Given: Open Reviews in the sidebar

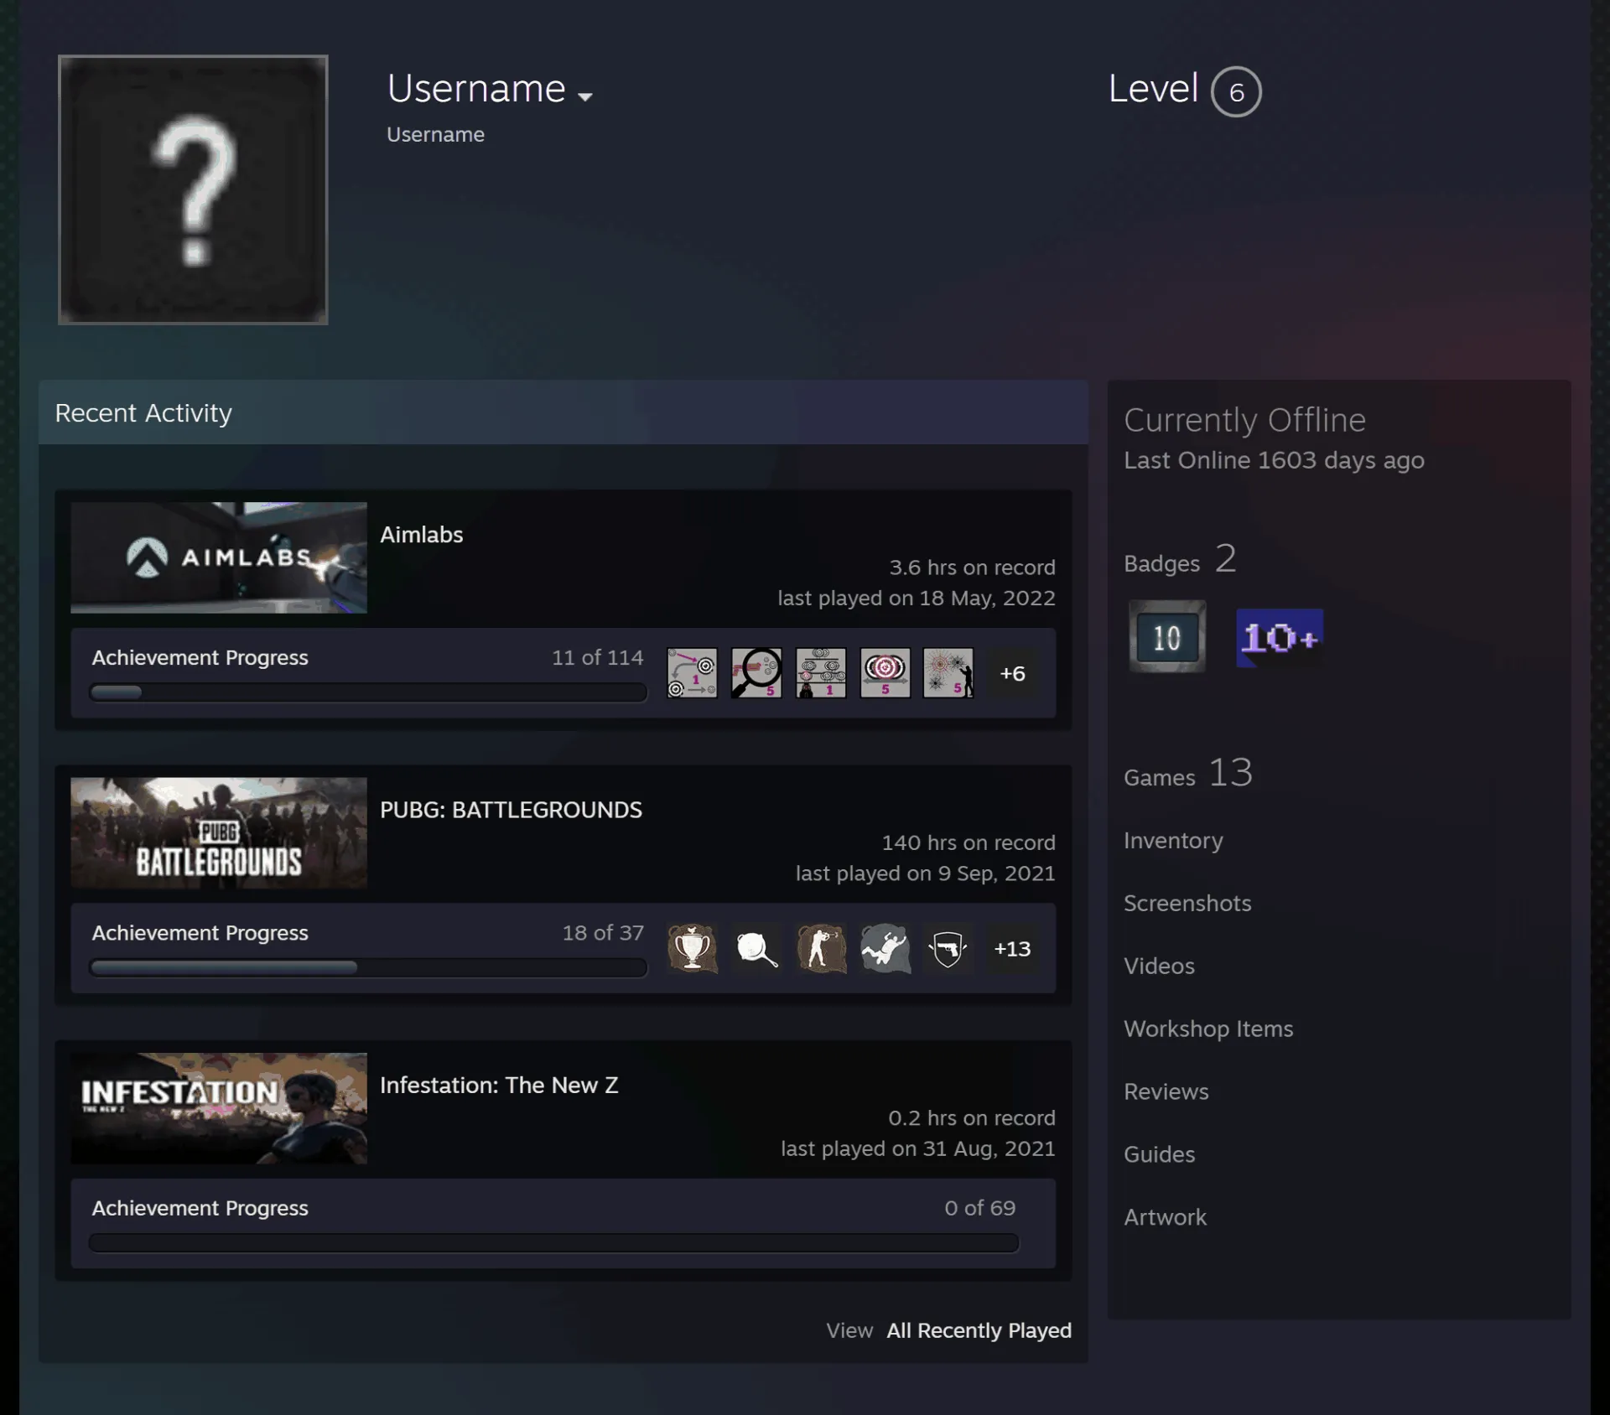Looking at the screenshot, I should tap(1166, 1091).
